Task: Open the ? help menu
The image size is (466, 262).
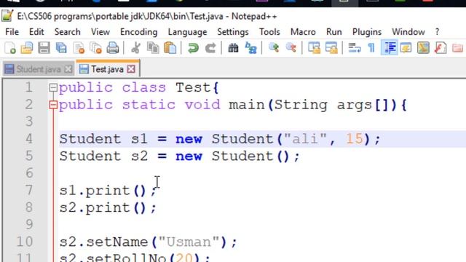Action: coord(437,32)
